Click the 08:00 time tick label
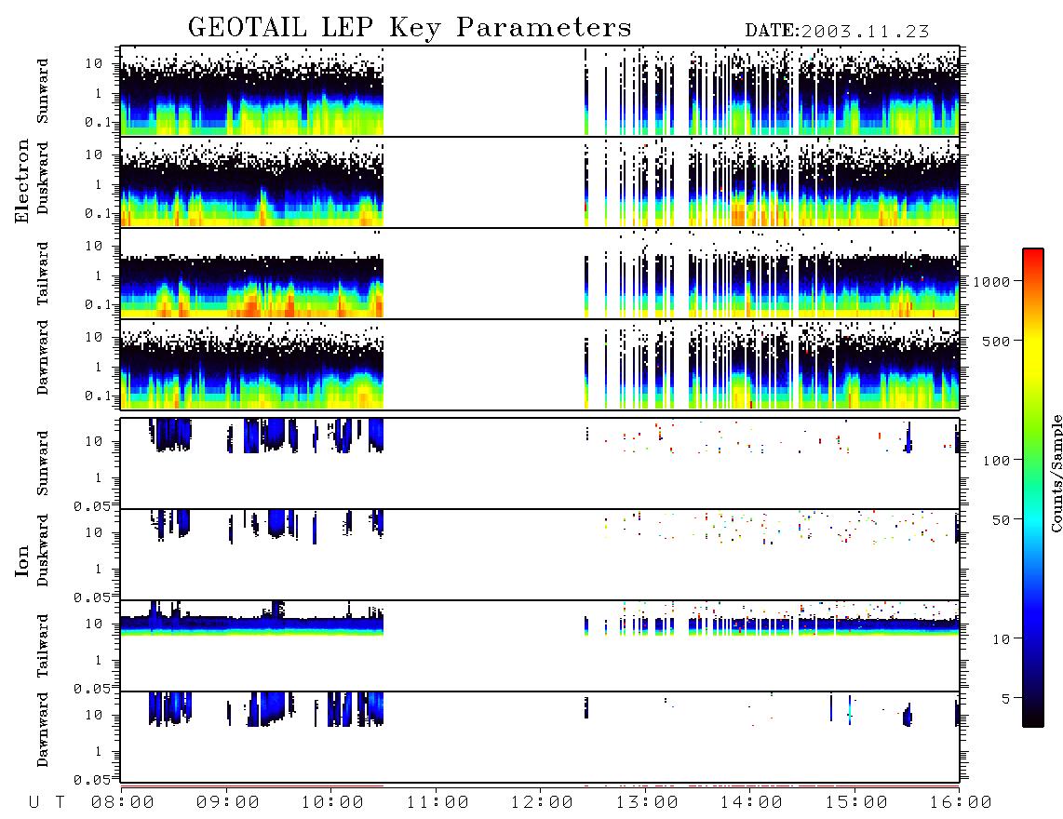Screen dimensions: 1063x819 pyautogui.click(x=122, y=803)
